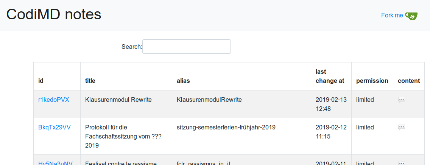
Task: Sort by the id column header
Action: tap(41, 81)
